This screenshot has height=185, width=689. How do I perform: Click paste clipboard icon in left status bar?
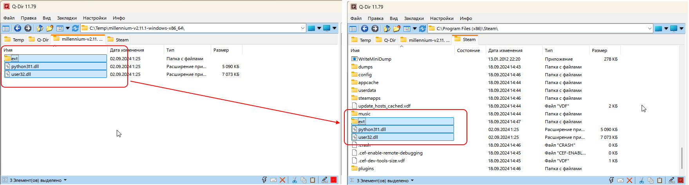[313, 180]
